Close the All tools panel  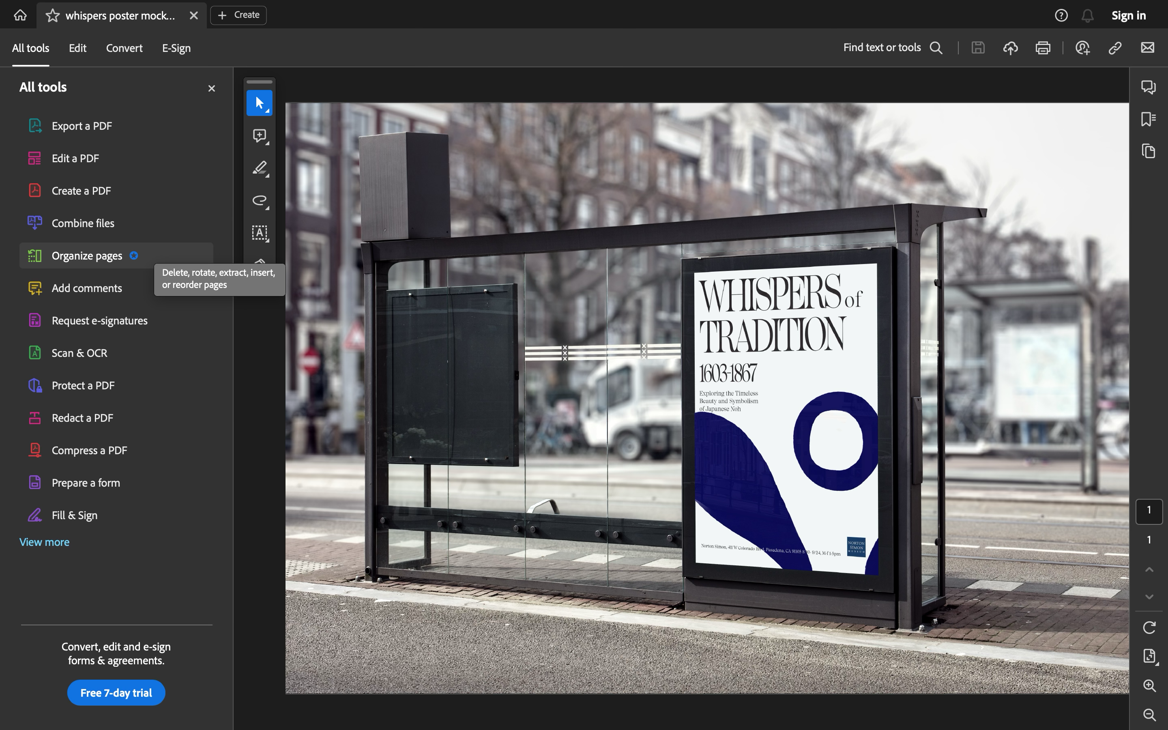[211, 88]
